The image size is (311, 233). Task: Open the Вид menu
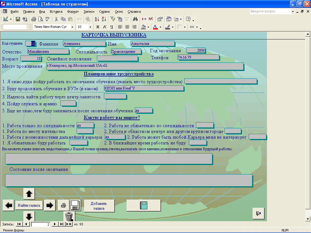[42, 12]
